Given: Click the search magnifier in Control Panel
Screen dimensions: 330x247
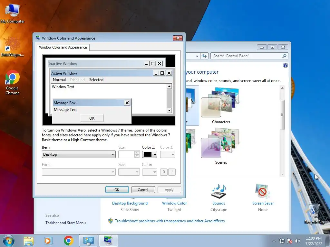Looking at the screenshot, I should coord(284,56).
